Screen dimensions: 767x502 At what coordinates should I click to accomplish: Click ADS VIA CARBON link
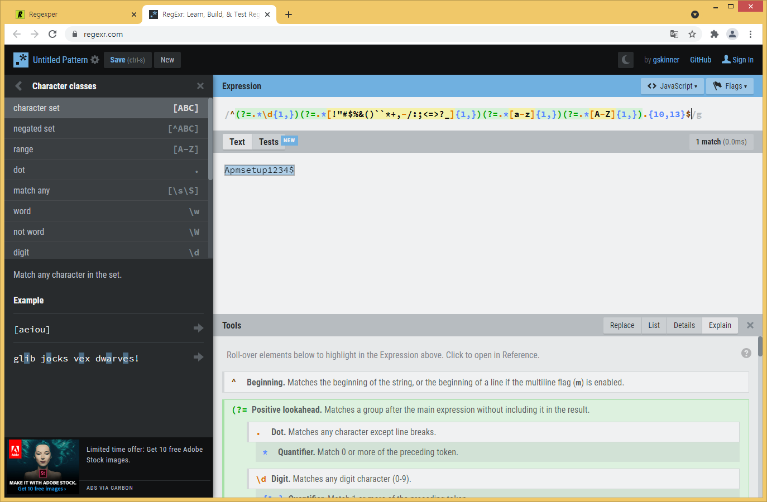pyautogui.click(x=110, y=488)
